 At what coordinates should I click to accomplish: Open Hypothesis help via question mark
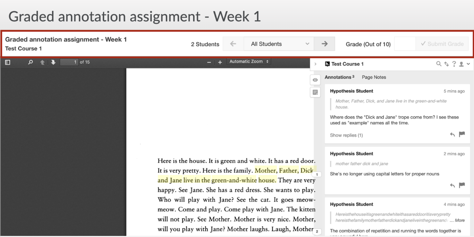(454, 64)
